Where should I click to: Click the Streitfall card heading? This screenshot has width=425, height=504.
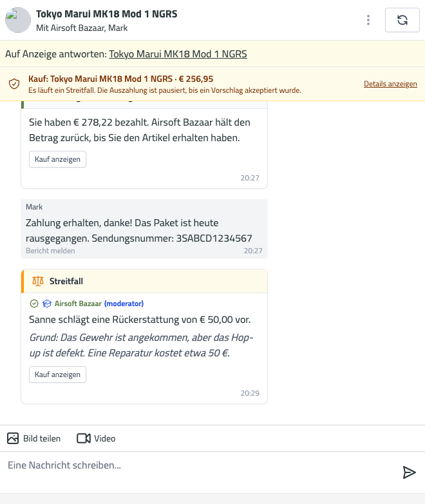(x=66, y=281)
